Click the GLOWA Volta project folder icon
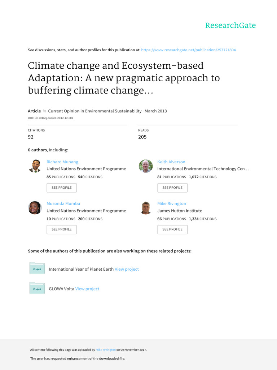 coord(37,288)
